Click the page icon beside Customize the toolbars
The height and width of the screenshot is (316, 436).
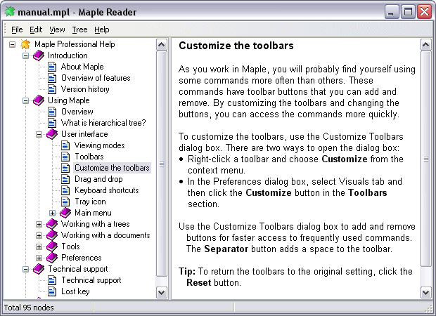point(65,168)
